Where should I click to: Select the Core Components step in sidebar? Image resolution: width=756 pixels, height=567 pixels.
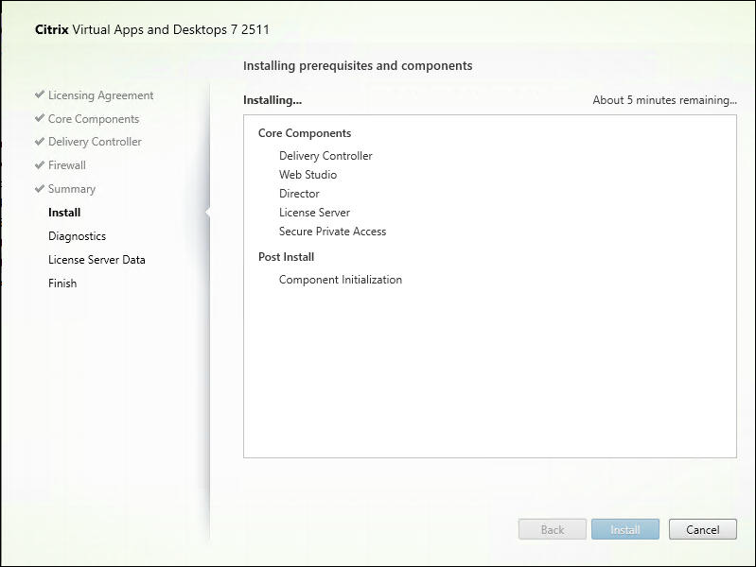click(x=94, y=119)
